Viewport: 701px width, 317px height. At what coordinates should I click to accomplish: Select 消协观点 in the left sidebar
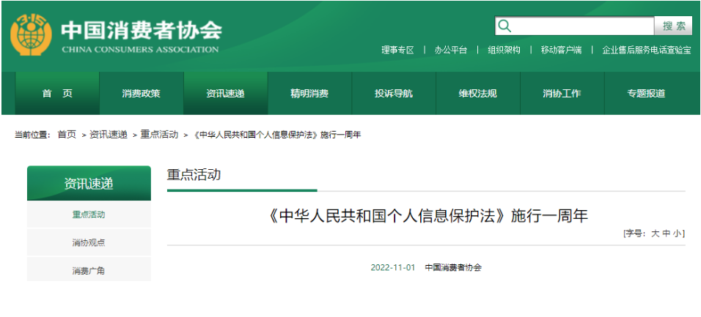89,242
